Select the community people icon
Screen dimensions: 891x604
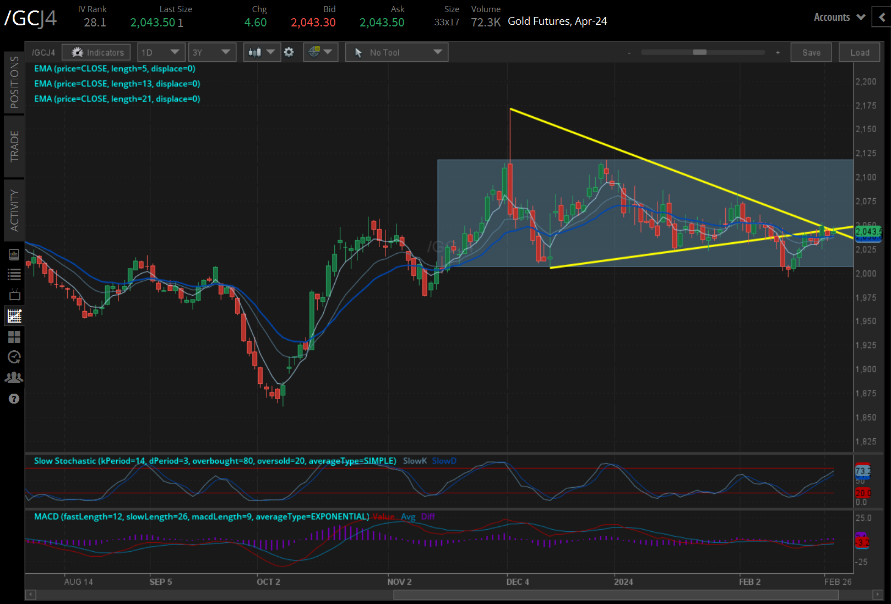point(14,377)
